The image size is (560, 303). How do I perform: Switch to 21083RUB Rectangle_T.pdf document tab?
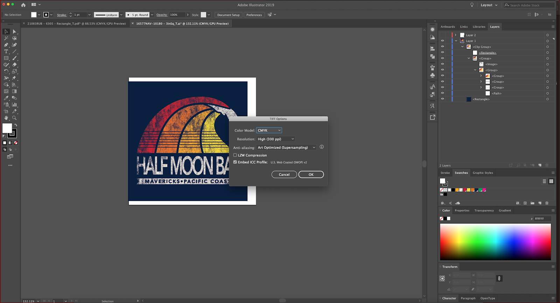(x=76, y=23)
